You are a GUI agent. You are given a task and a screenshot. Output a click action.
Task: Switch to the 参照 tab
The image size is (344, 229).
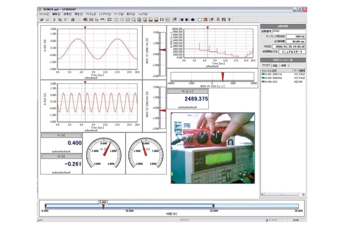tap(284, 65)
